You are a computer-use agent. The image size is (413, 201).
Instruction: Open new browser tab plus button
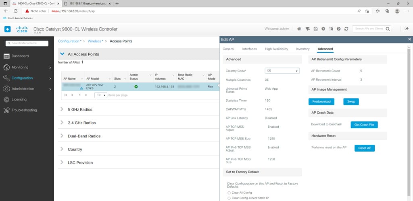pos(117,4)
